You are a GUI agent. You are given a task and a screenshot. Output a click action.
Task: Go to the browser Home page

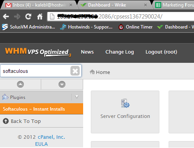[40, 17]
